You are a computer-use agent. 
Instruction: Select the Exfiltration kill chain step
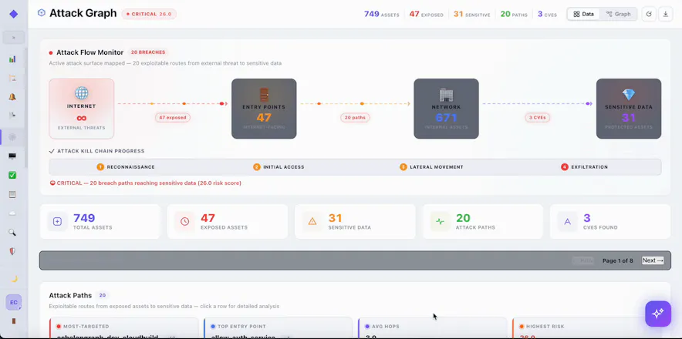point(585,167)
